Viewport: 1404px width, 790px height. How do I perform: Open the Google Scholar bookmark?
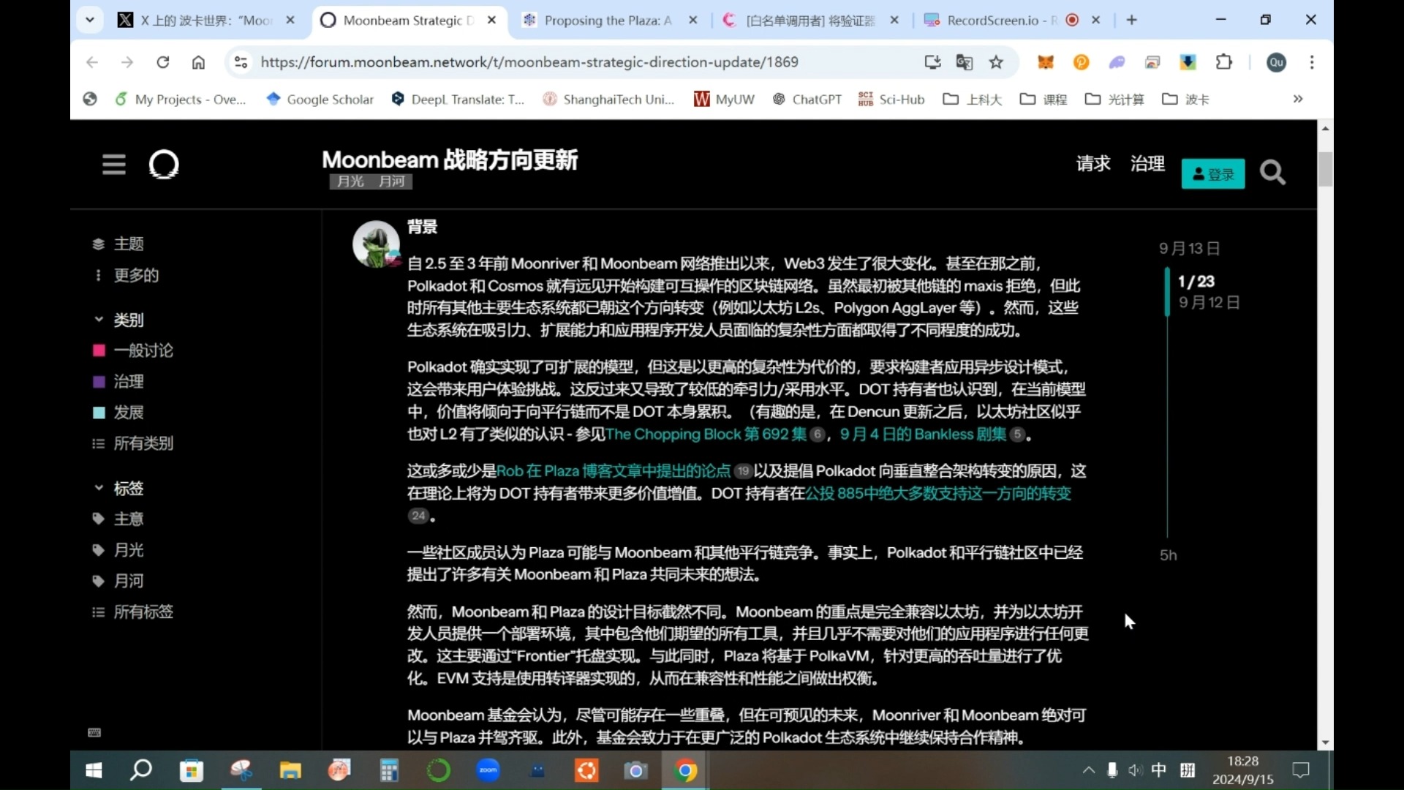[x=320, y=99]
